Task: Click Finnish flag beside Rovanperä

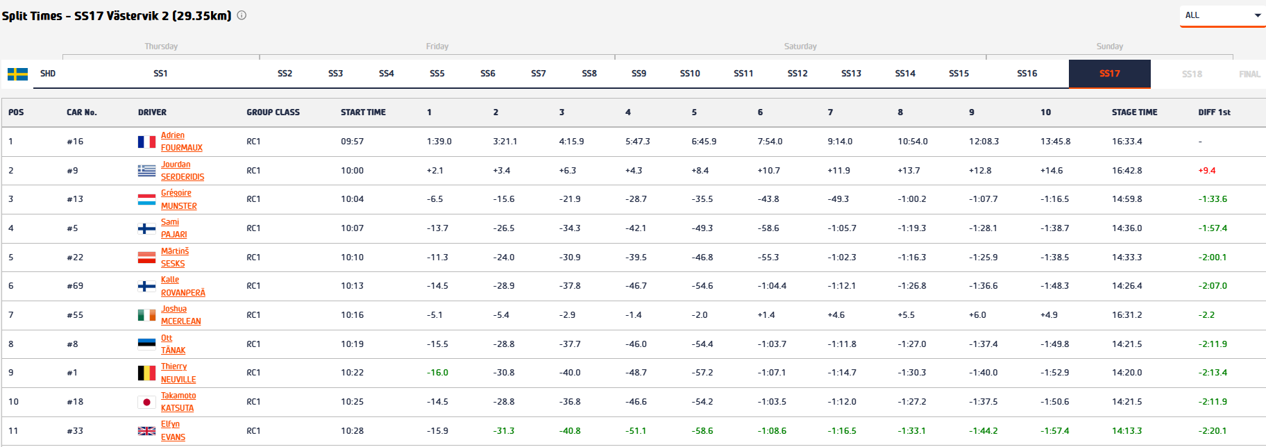Action: pyautogui.click(x=146, y=286)
